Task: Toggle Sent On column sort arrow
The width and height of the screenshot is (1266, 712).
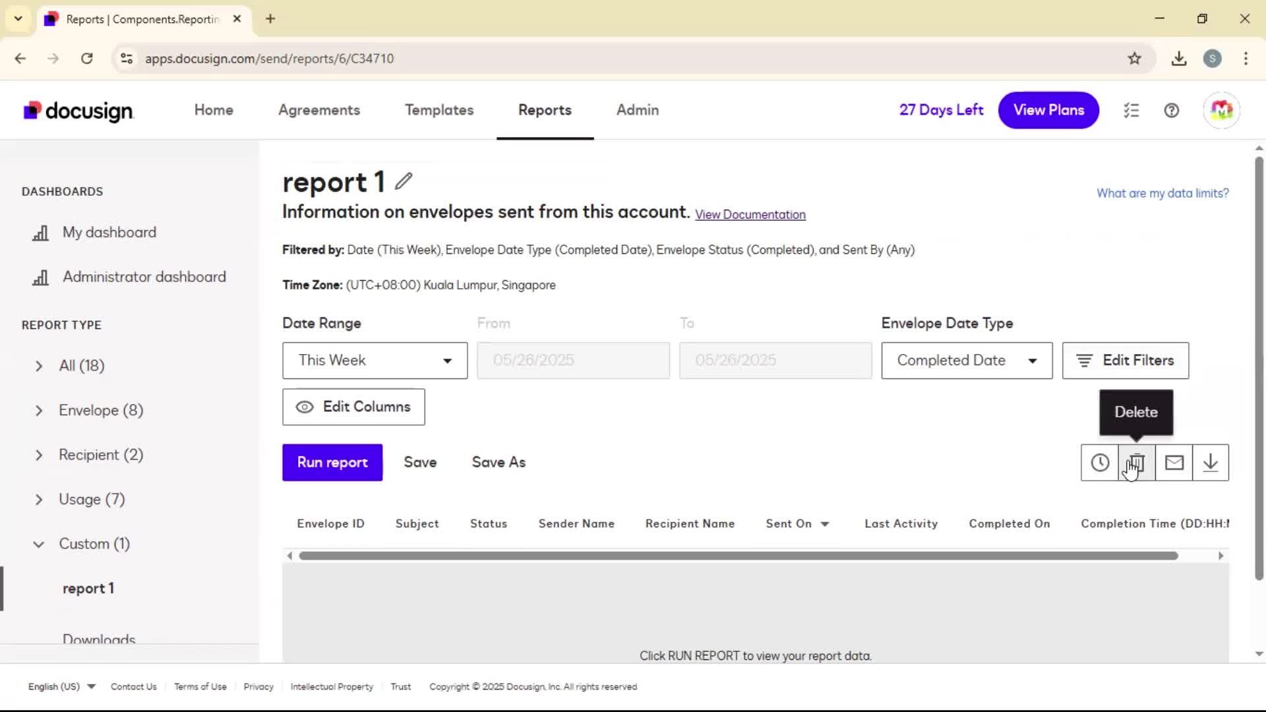Action: coord(824,524)
